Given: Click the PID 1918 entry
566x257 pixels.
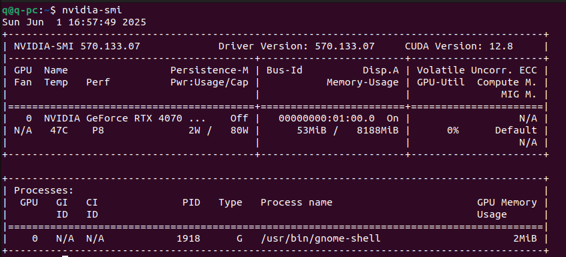Looking at the screenshot, I should (x=188, y=238).
